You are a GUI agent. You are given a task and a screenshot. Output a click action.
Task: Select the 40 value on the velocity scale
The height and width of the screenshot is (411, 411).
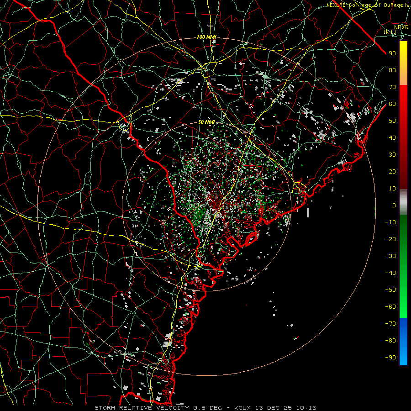click(392, 137)
